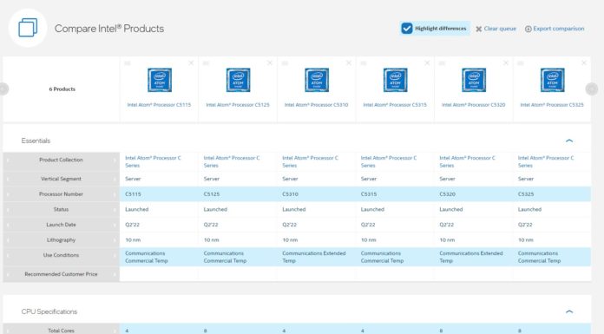604x334 pixels.
Task: Remove Atom C5325 from comparison
Action: tap(584, 62)
